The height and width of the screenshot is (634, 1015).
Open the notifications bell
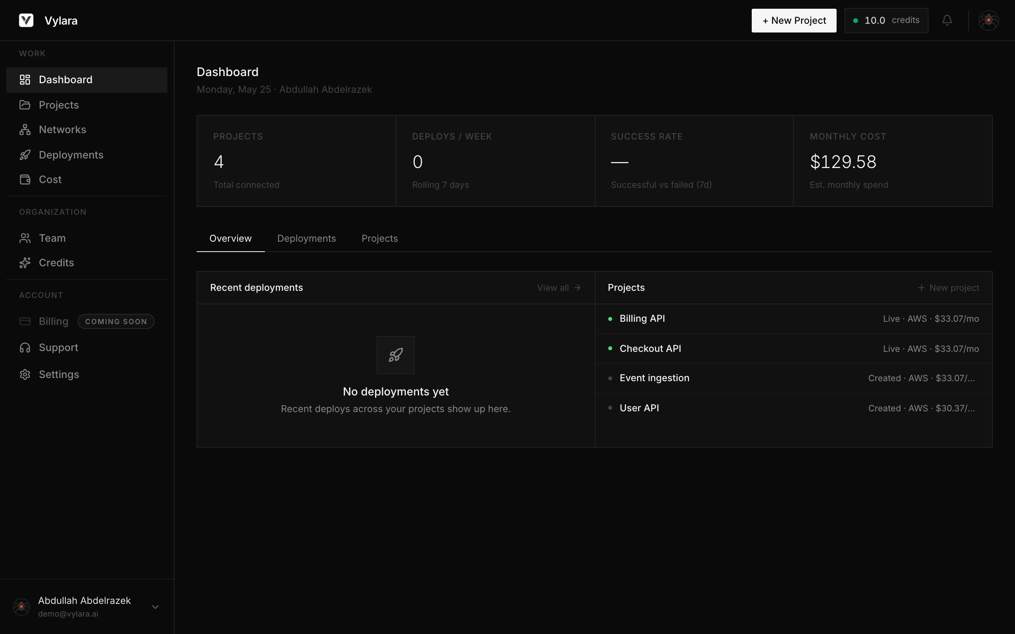point(947,20)
